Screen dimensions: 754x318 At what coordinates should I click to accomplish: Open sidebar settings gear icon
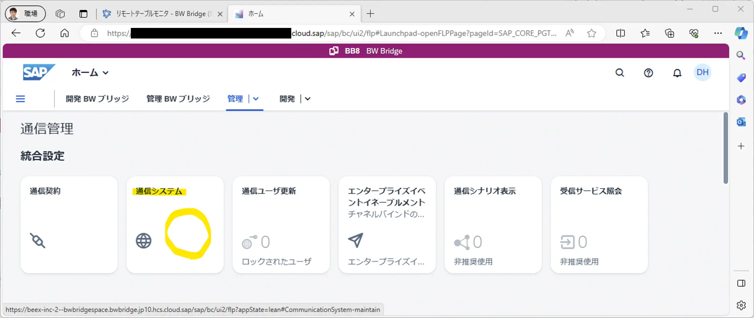(x=741, y=305)
